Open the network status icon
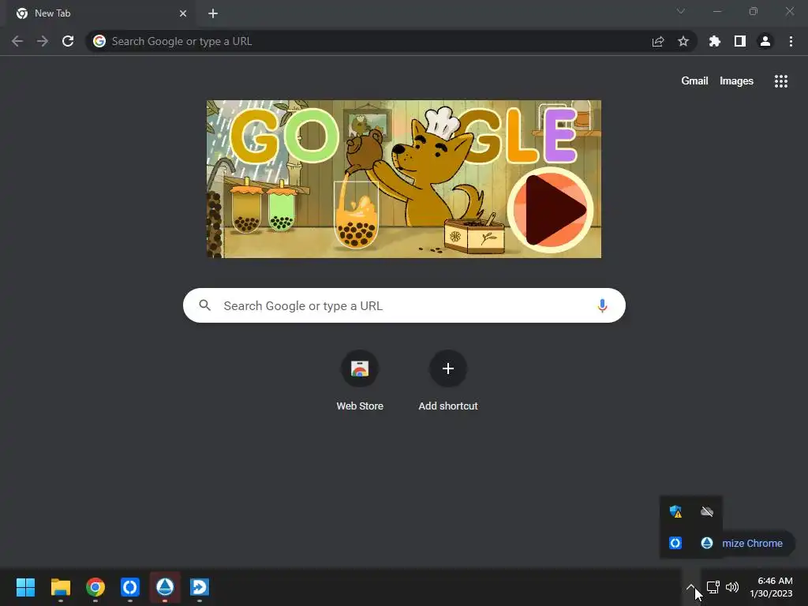Viewport: 808px width, 606px height. [713, 587]
